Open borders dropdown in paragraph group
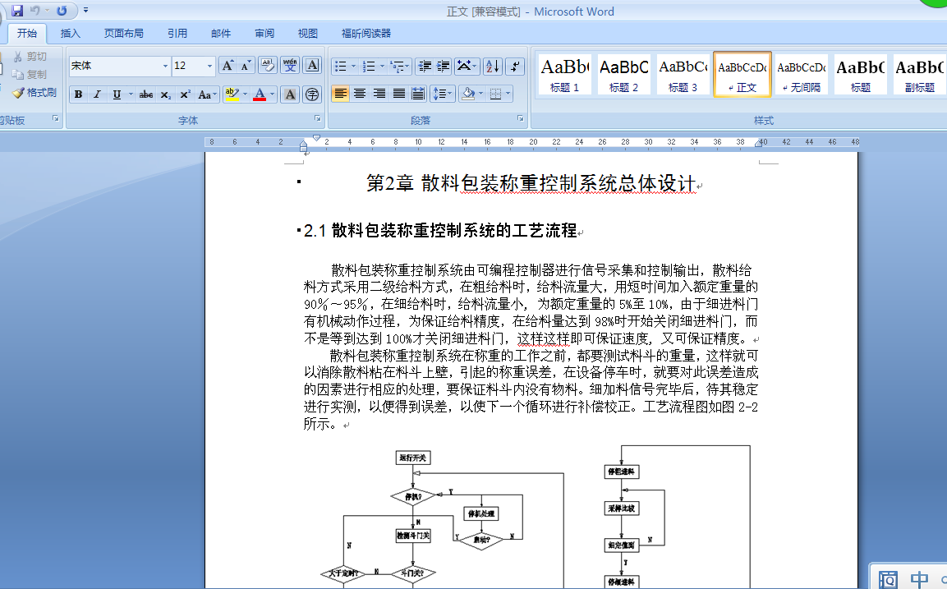The height and width of the screenshot is (589, 947). click(508, 94)
